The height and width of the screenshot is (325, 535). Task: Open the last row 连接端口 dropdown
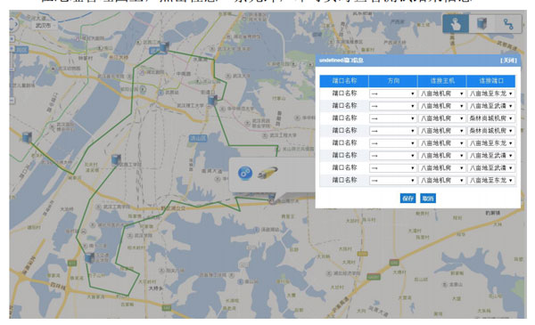[x=491, y=180]
